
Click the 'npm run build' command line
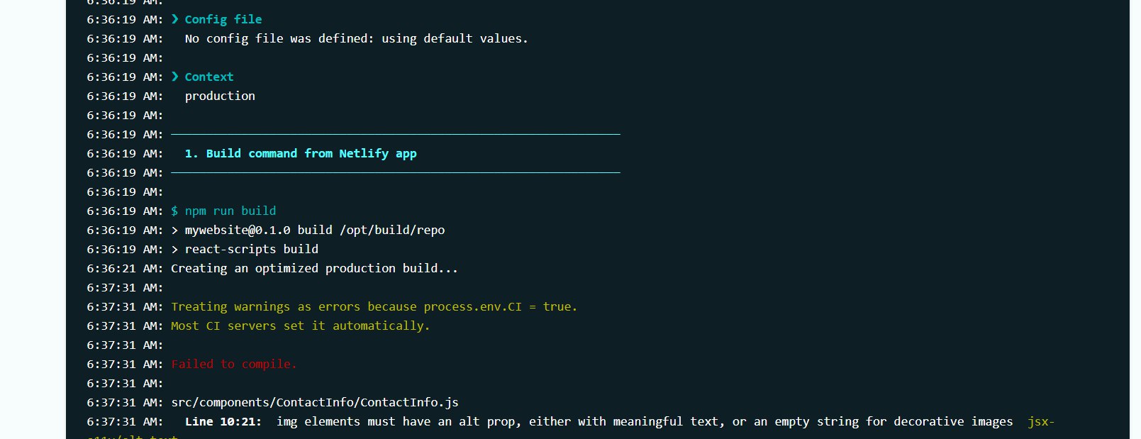coord(230,211)
